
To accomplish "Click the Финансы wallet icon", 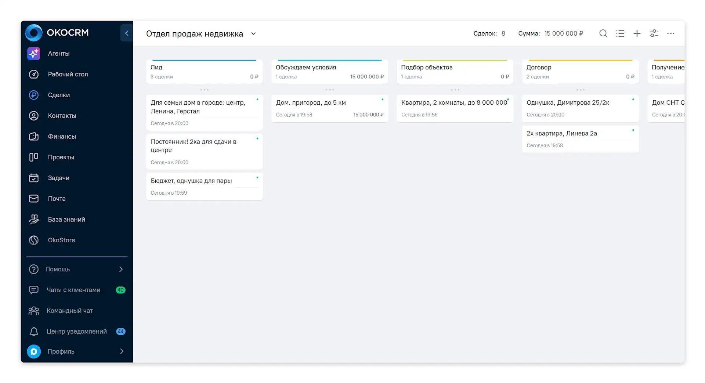I will pos(34,137).
